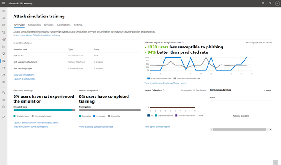Go to Home in the sidebar
This screenshot has height=165, width=281.
[x=4, y=18]
